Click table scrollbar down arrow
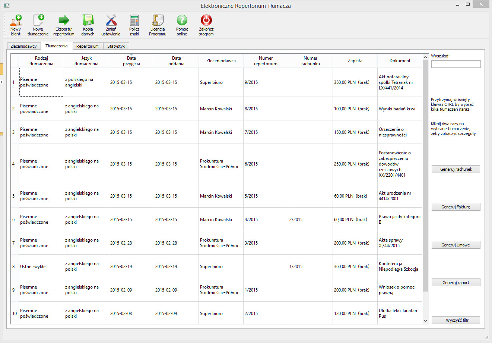This screenshot has height=343, width=492. click(x=426, y=321)
